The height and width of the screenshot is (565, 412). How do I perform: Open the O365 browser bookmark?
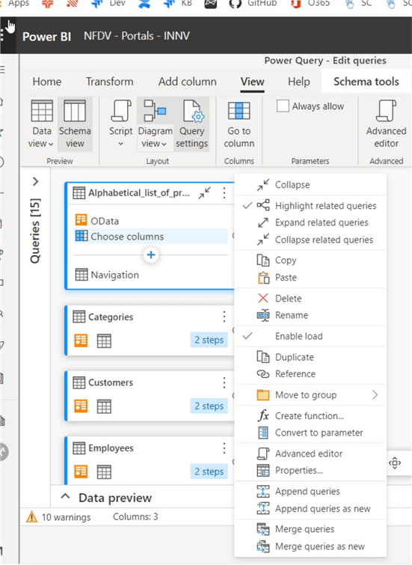tap(310, 3)
